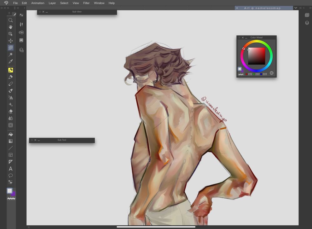312x229 pixels.
Task: Open the Animation film-strip panel
Action: (21, 40)
